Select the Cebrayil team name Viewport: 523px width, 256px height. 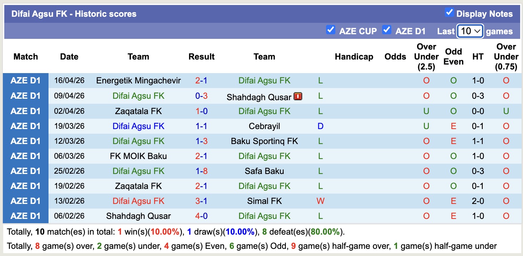[x=264, y=126]
